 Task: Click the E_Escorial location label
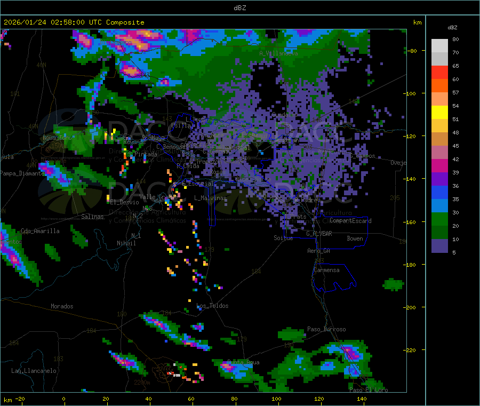click(198, 184)
